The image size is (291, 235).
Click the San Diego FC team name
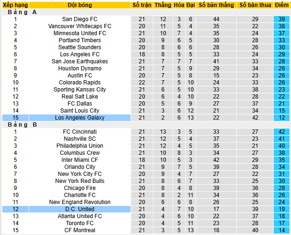tap(80, 19)
